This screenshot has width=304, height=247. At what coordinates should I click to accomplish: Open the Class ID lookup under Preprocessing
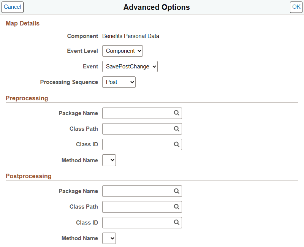tap(176, 144)
